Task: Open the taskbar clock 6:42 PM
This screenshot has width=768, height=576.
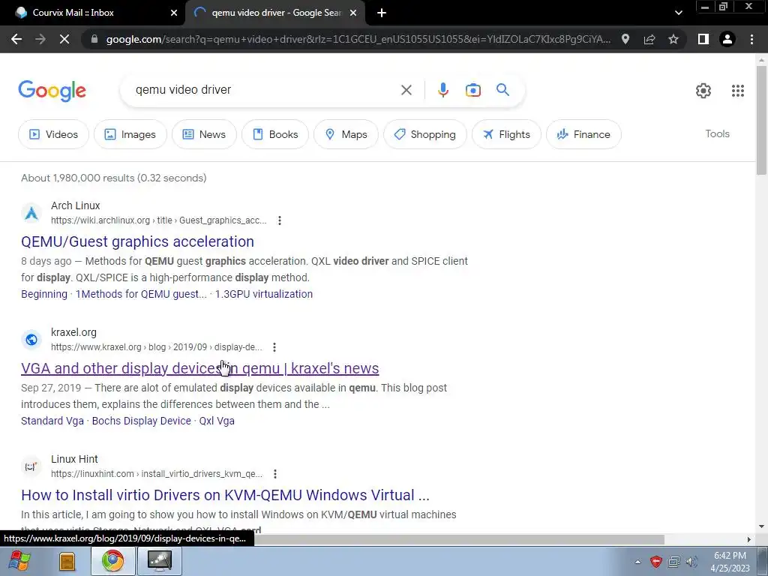Action: click(x=730, y=562)
